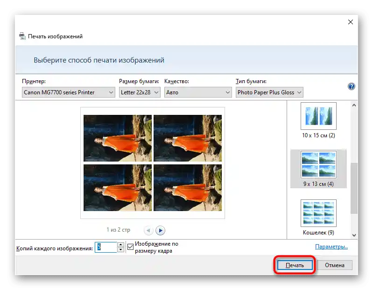Screen dimensions: 373x290
Task: Click the top-right photo in the print preview
Action: coord(188,138)
